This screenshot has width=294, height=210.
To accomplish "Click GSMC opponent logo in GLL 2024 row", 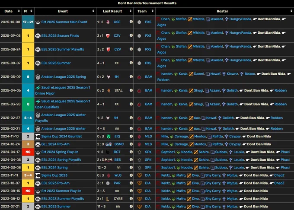I will coord(109,144).
